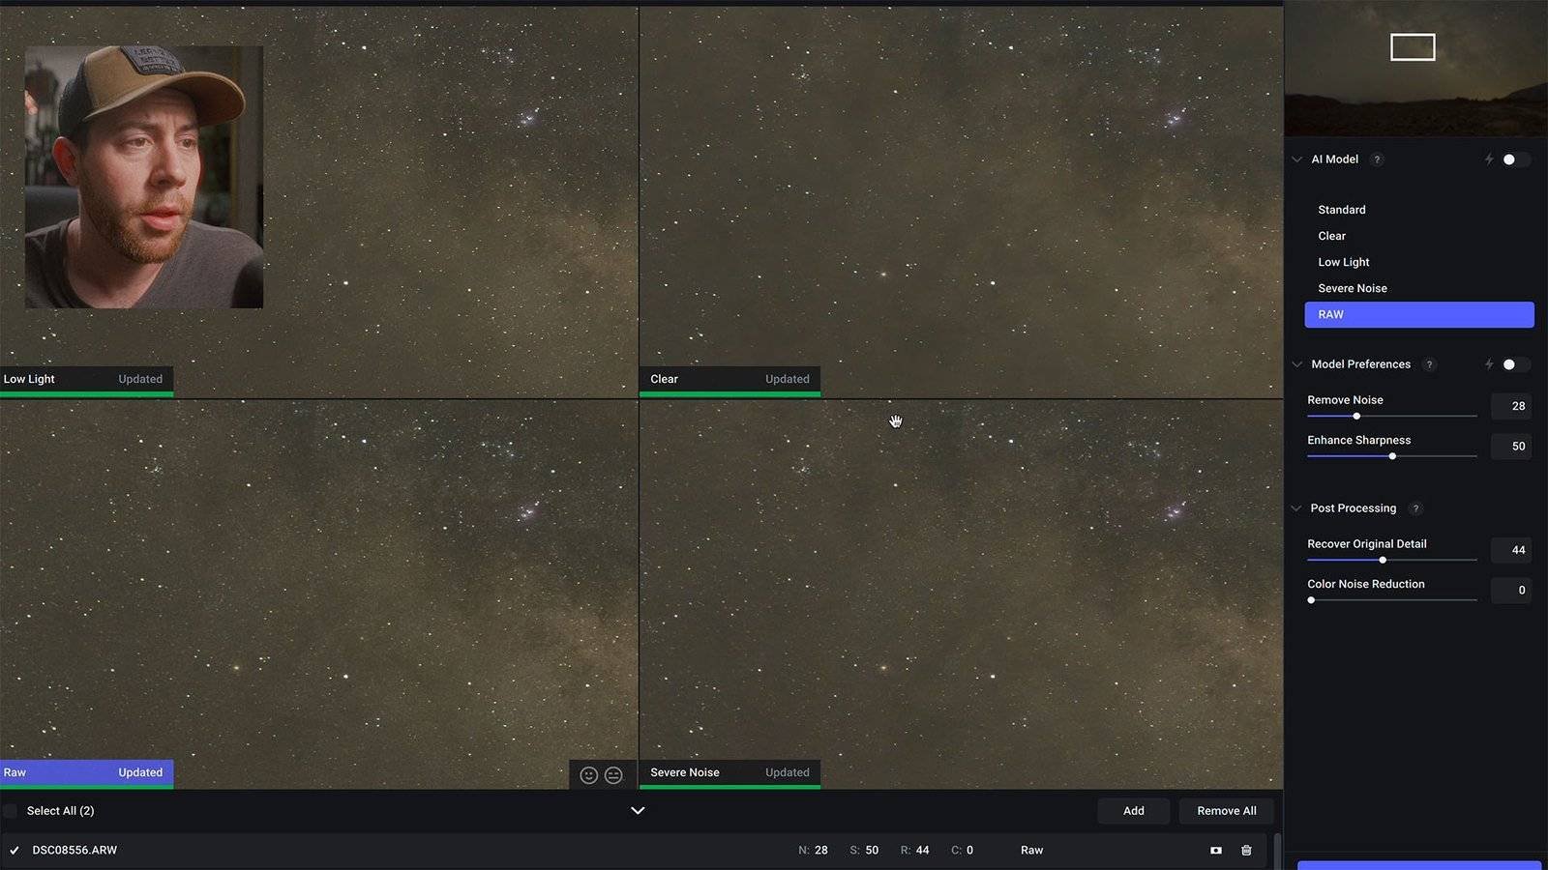The image size is (1548, 870).
Task: Click the Remove All button
Action: click(x=1226, y=811)
